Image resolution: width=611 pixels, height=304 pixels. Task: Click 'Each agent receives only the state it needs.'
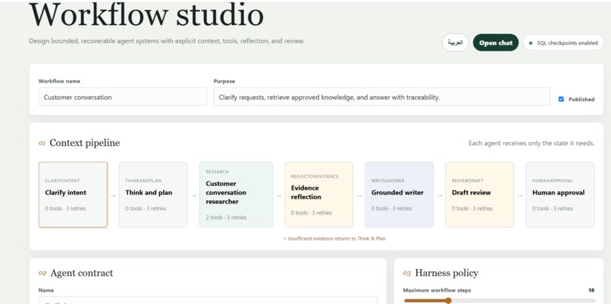coord(531,144)
